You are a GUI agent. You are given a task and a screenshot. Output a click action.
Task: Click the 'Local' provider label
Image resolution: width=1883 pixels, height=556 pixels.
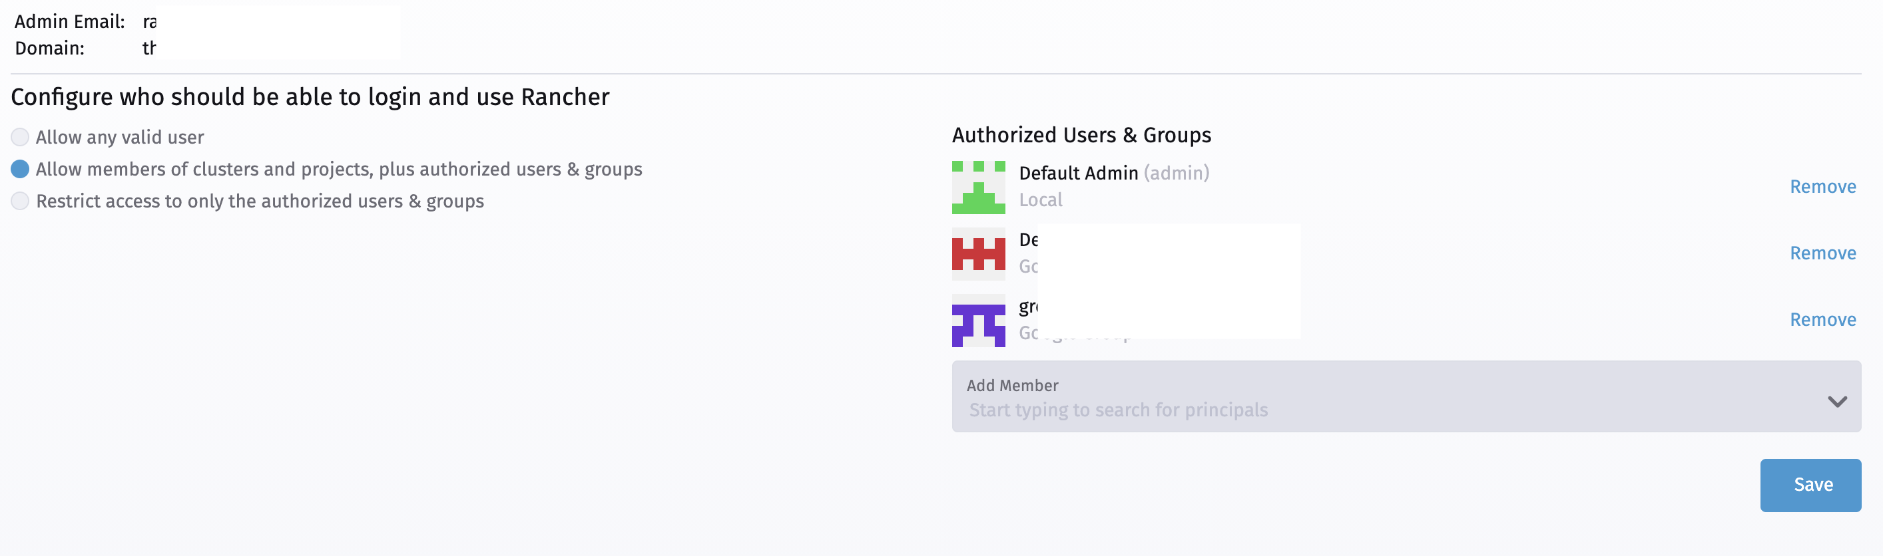(1040, 200)
